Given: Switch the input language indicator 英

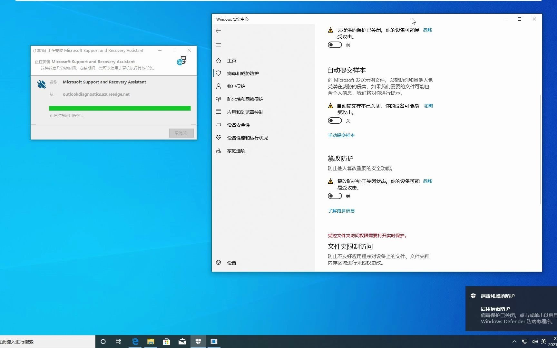Looking at the screenshot, I should 544,342.
